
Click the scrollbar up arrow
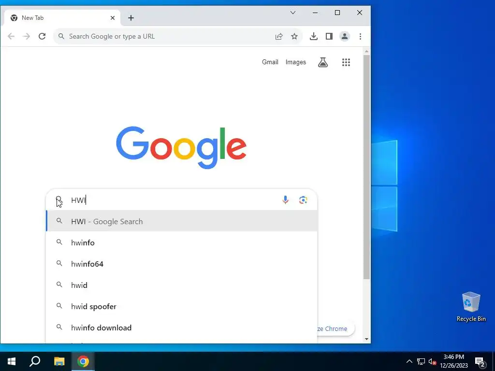point(366,51)
